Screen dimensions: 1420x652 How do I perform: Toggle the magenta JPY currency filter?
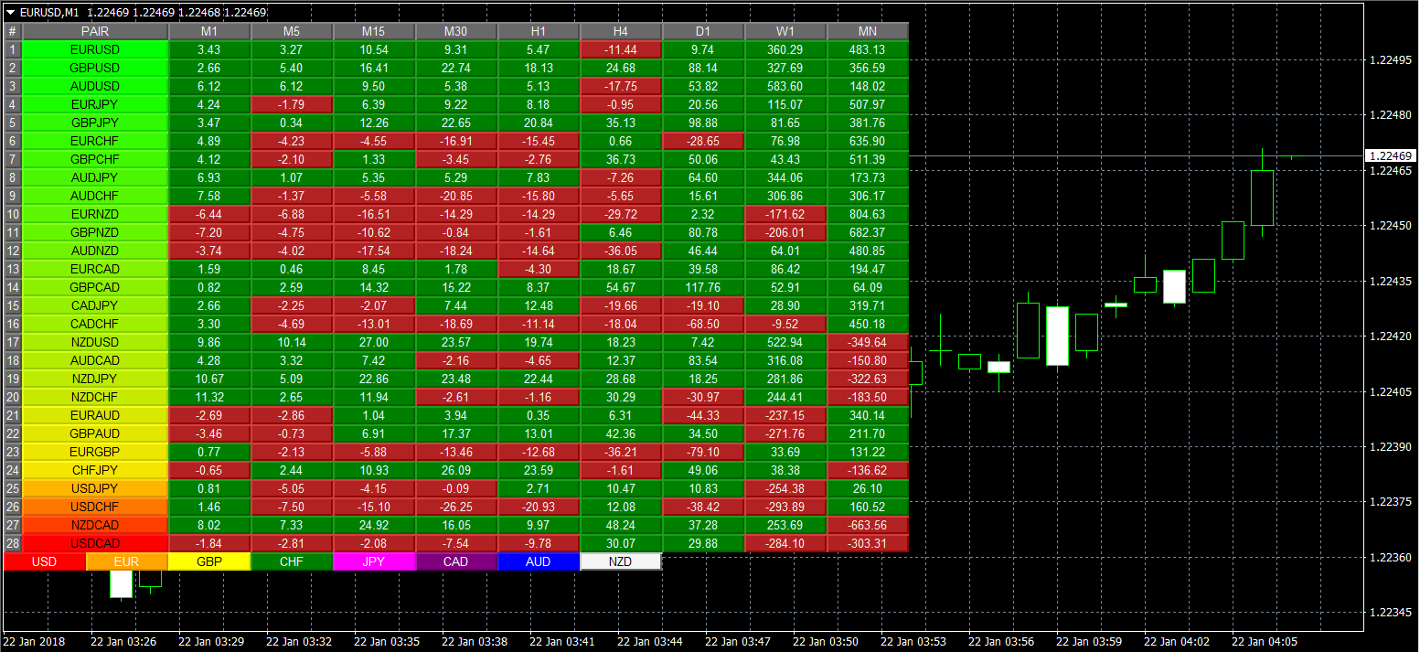coord(373,561)
